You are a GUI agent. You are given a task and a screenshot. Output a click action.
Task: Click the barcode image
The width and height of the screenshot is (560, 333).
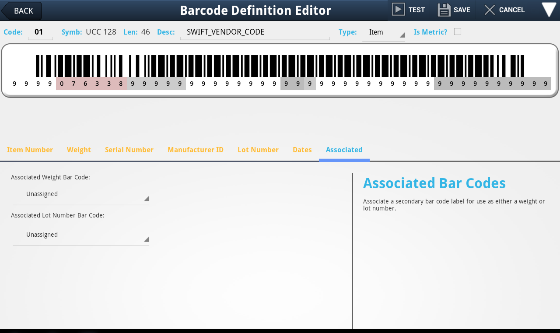280,66
